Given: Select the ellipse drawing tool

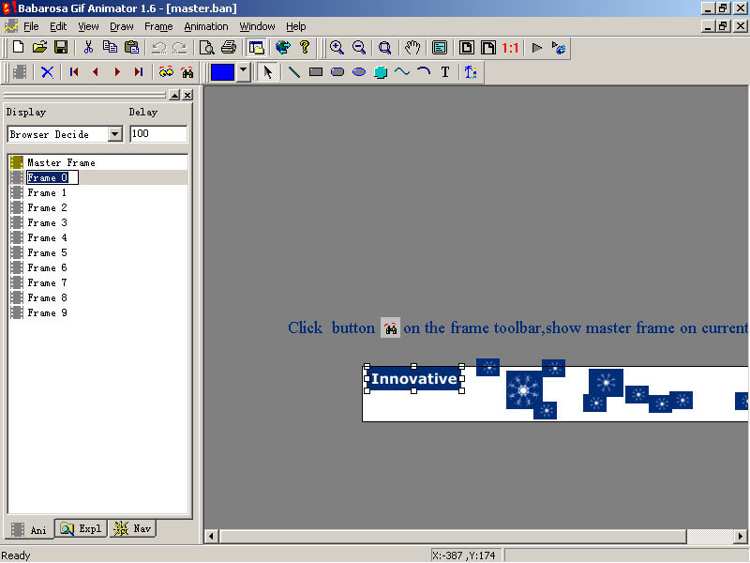Looking at the screenshot, I should pyautogui.click(x=359, y=72).
